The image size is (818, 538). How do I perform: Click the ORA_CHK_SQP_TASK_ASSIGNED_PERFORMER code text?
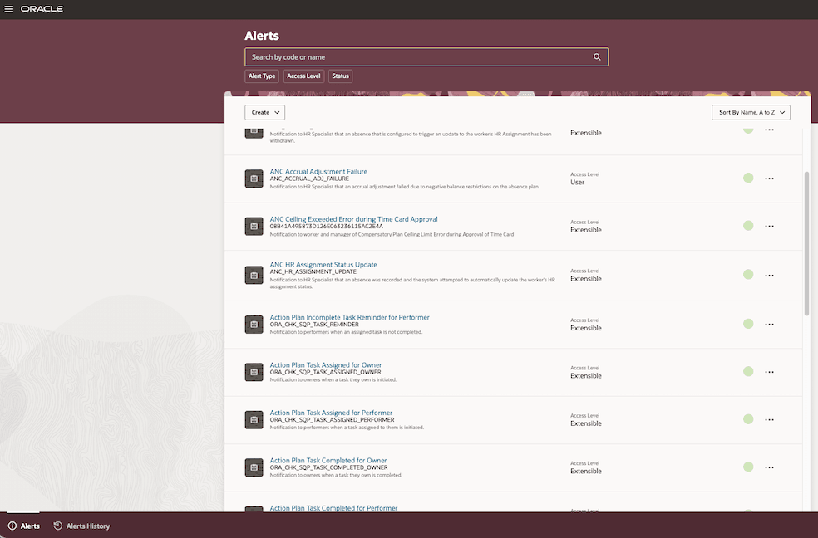pyautogui.click(x=332, y=420)
